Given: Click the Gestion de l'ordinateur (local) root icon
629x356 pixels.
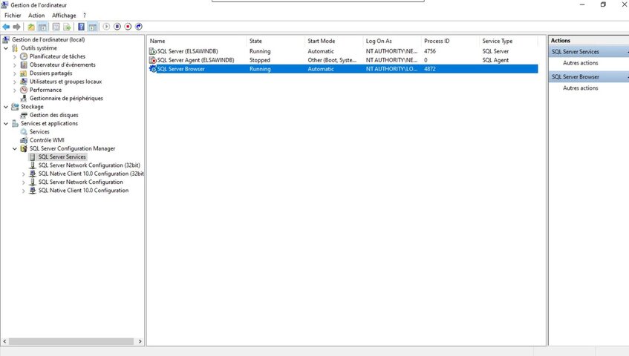Looking at the screenshot, I should (6, 39).
